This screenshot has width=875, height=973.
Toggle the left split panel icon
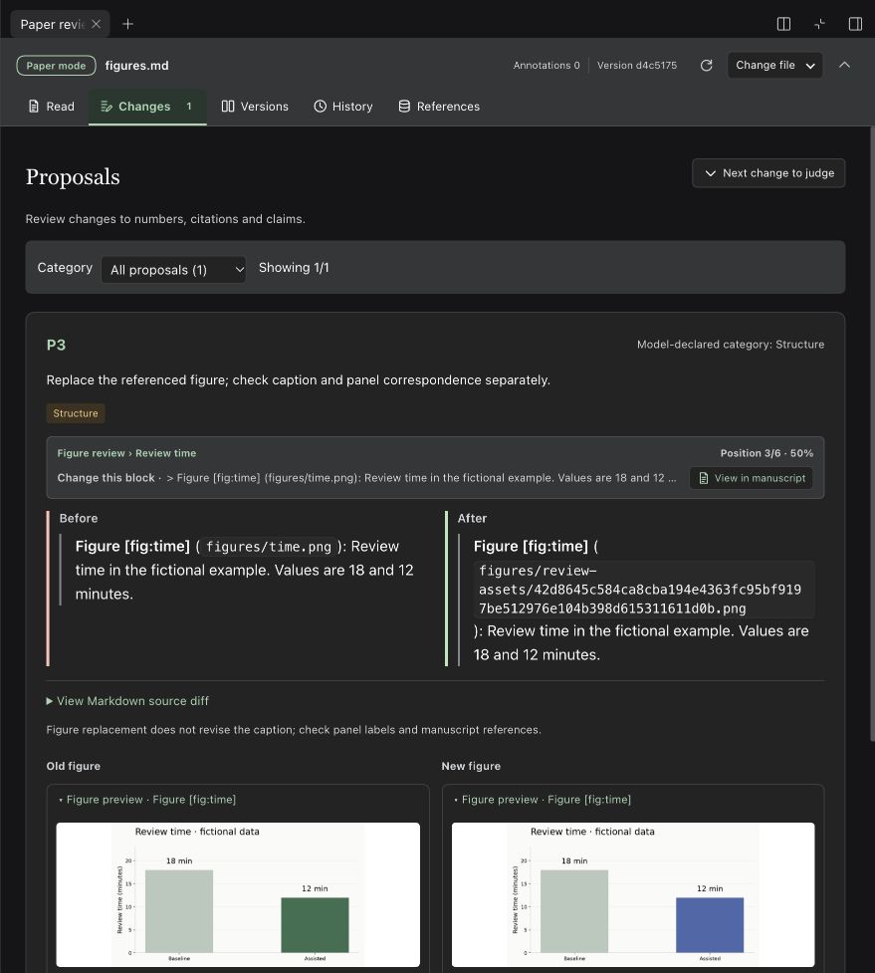(x=783, y=24)
